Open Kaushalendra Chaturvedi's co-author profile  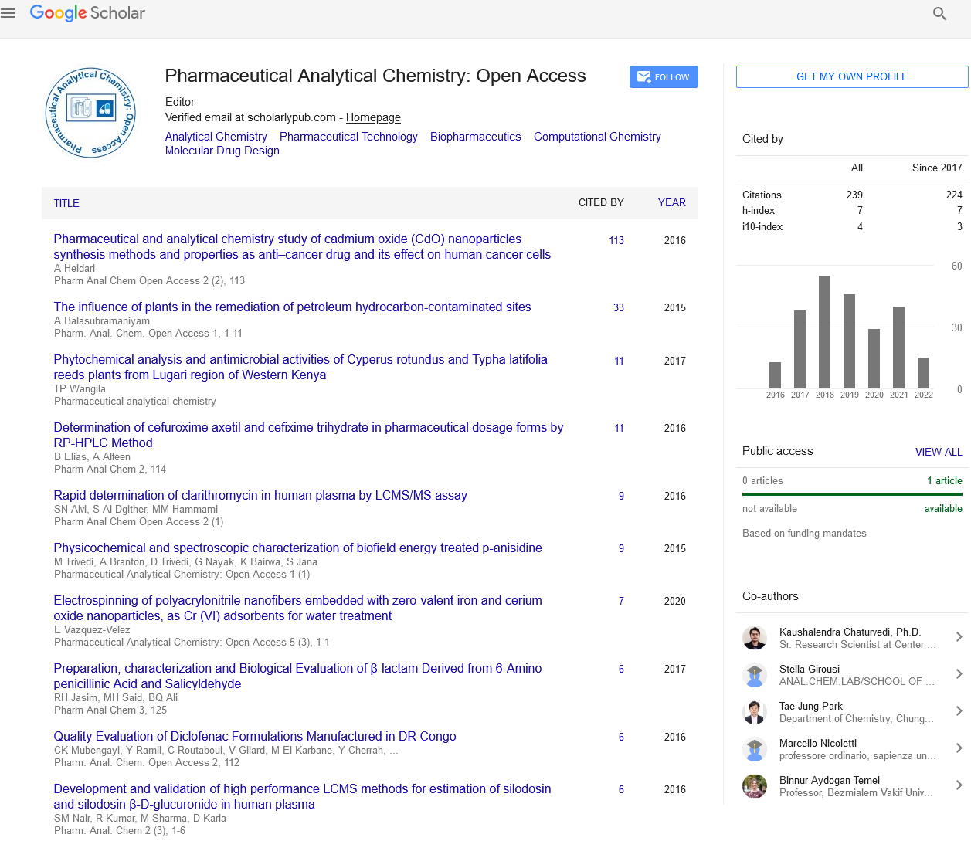coord(850,632)
